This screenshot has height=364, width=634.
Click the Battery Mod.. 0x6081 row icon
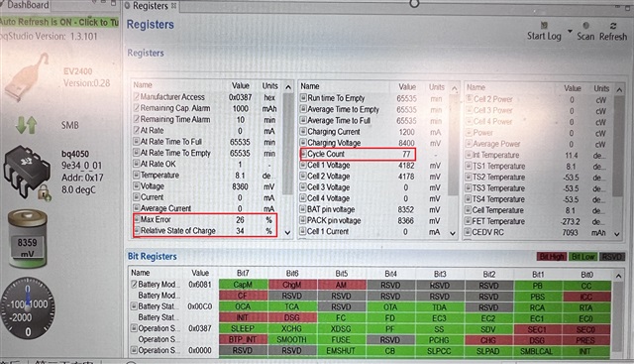134,285
